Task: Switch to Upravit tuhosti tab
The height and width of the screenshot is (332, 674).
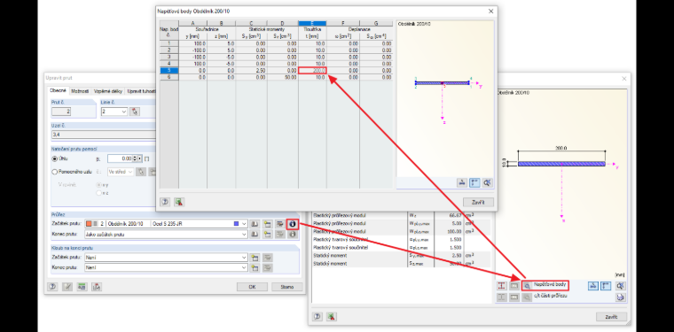Action: (x=140, y=91)
